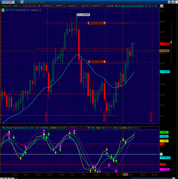Click the Euro/USDollar Spot title text

(x=34, y=2)
